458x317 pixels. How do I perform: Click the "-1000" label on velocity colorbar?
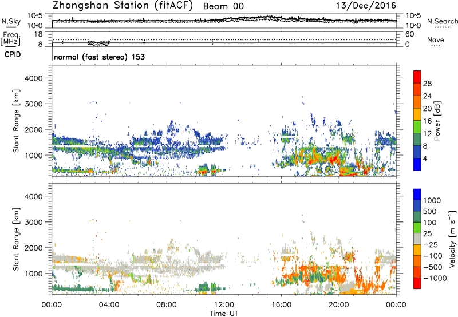point(435,278)
